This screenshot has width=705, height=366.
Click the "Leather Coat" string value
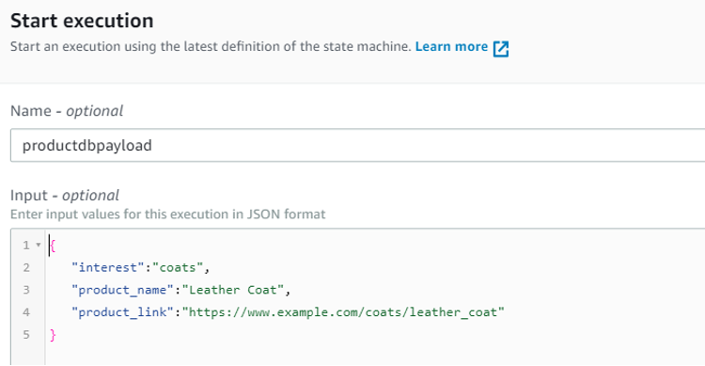(x=233, y=290)
